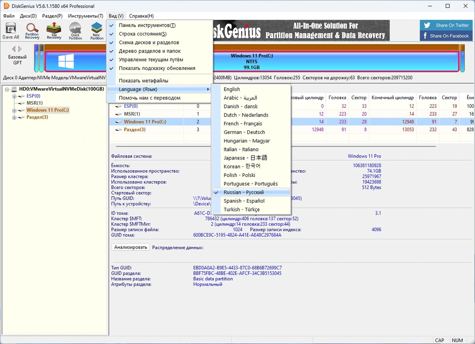Toggle Панель инструментов checkmark in View menu

tap(111, 25)
